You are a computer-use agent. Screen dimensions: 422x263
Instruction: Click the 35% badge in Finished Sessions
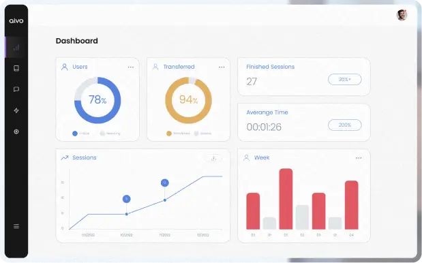(x=345, y=79)
